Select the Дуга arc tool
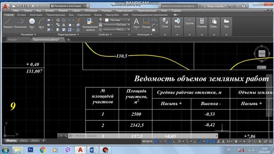This screenshot has height=154, width=274. [42, 23]
